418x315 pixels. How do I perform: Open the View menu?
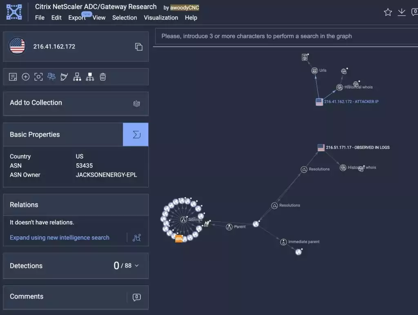coord(99,18)
